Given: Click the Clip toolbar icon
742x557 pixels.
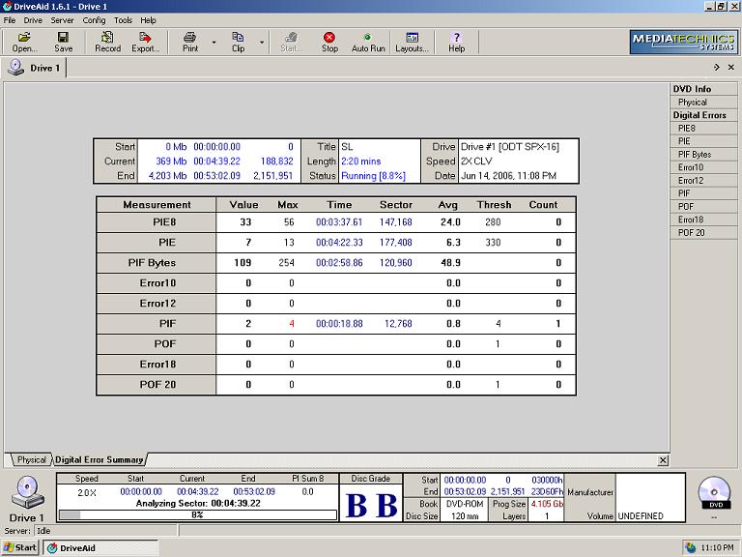Looking at the screenshot, I should click(238, 42).
